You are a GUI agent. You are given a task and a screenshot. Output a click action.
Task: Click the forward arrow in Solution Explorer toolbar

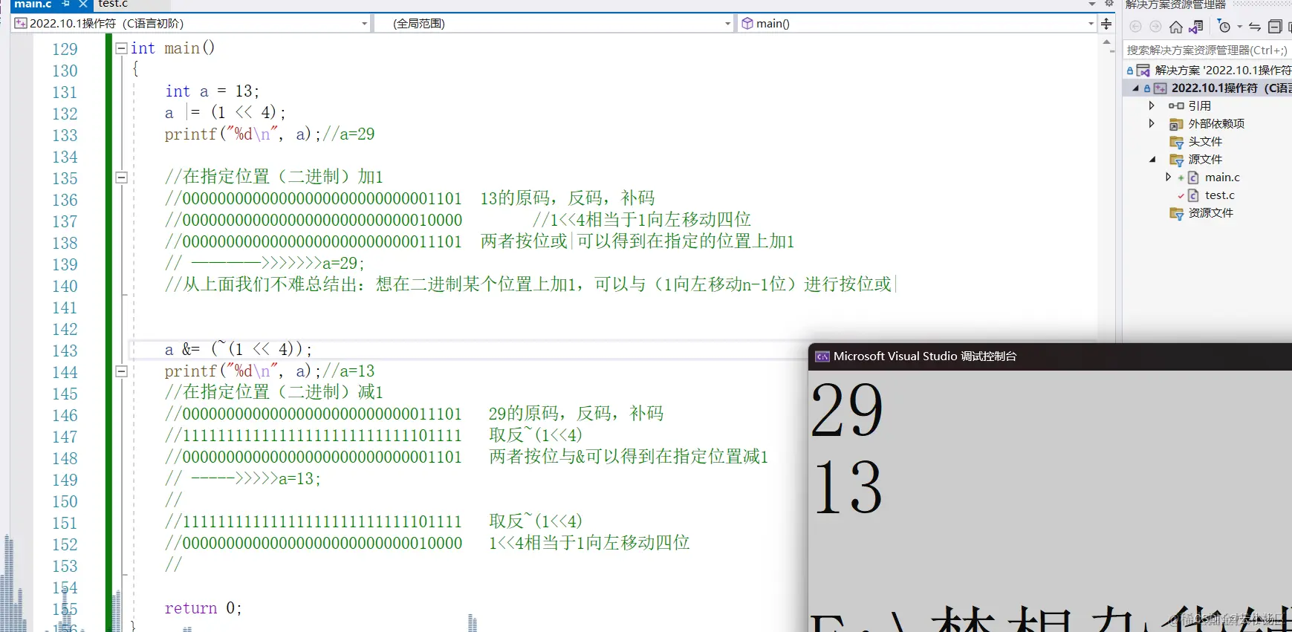[x=1155, y=27]
